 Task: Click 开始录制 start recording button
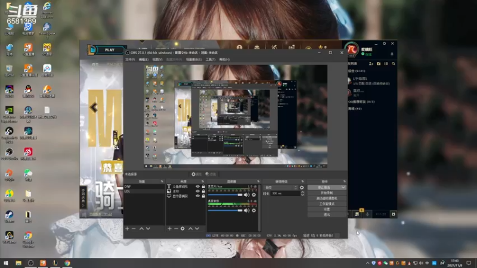click(327, 193)
